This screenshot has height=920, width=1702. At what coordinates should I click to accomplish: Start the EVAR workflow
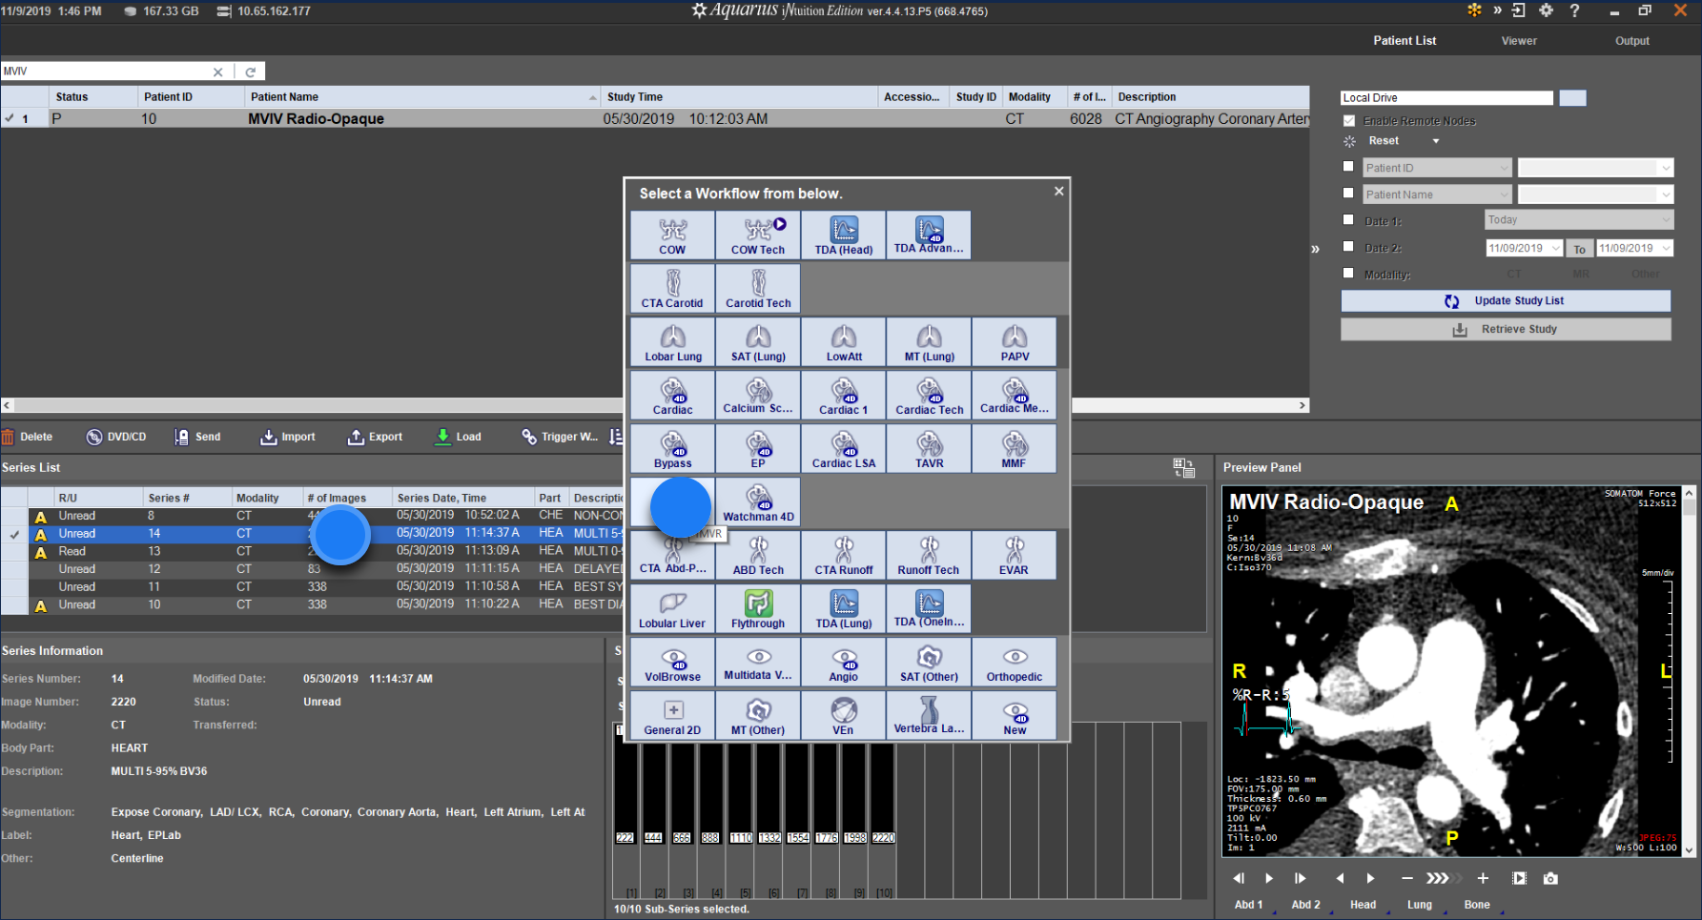[1014, 555]
